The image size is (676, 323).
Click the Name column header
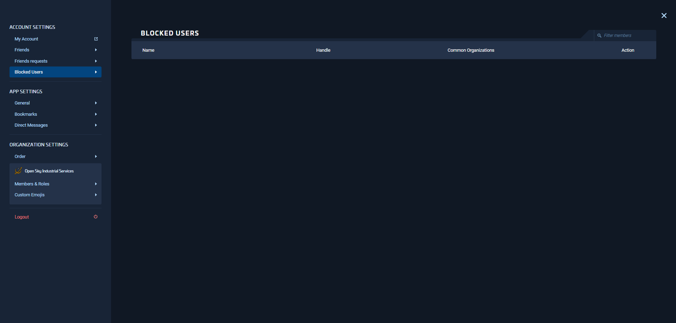click(x=148, y=50)
